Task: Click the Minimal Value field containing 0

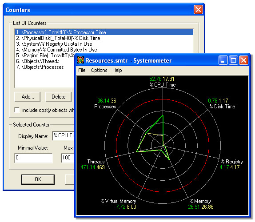Action: pos(33,158)
